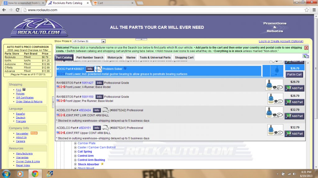Click US/Canada flags on RAYBESTOS 5001150 row
The image size is (318, 178).
tap(61, 101)
